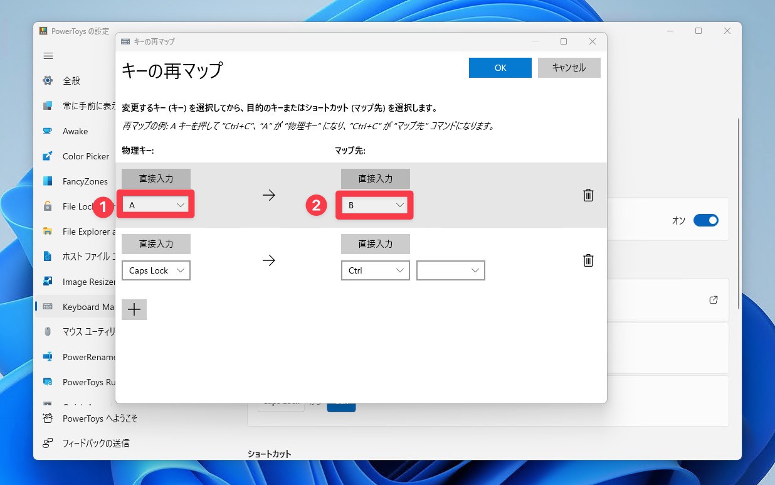Viewport: 775px width, 485px height.
Task: Turn off the オン toggle switch
Action: (x=706, y=220)
